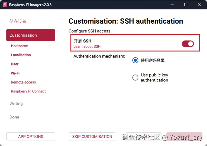Open the Raspberry Pi Connect page
The height and width of the screenshot is (146, 207).
tap(28, 91)
